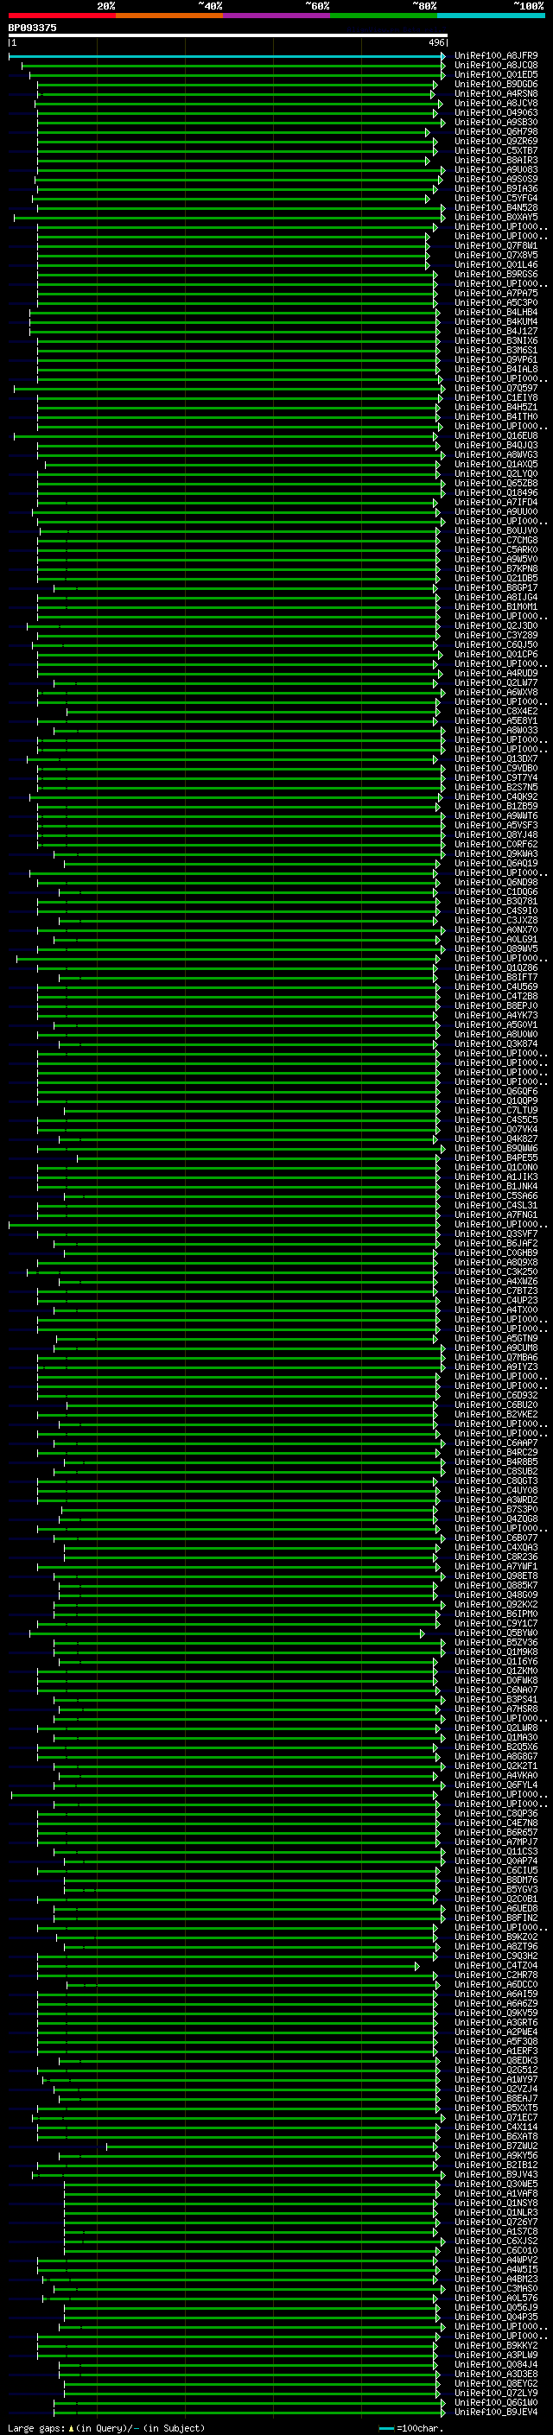
Task: Click the UniRef100_B4PE55 label
Action: [x=496, y=1158]
